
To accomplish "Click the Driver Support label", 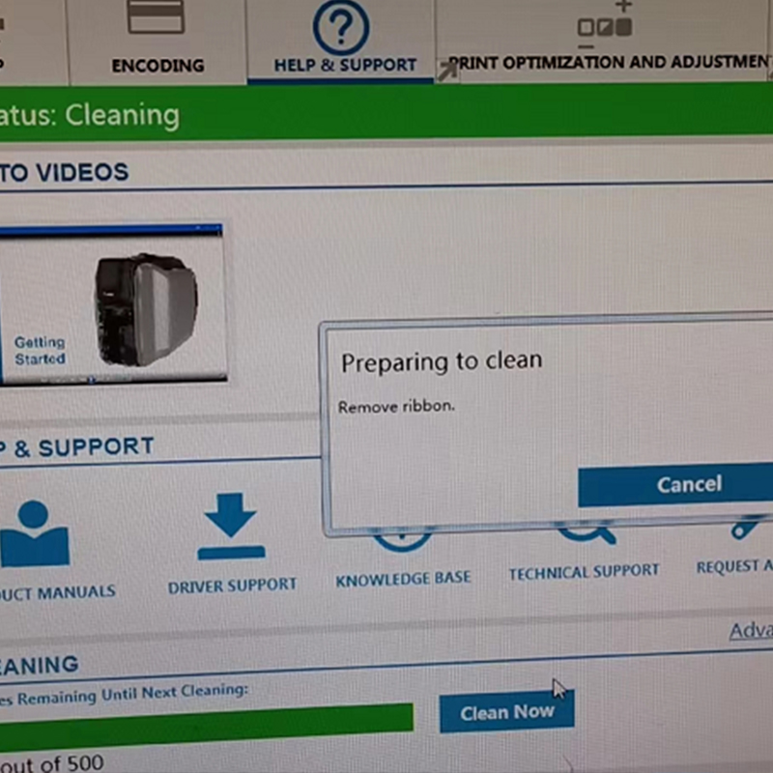I will tap(232, 586).
